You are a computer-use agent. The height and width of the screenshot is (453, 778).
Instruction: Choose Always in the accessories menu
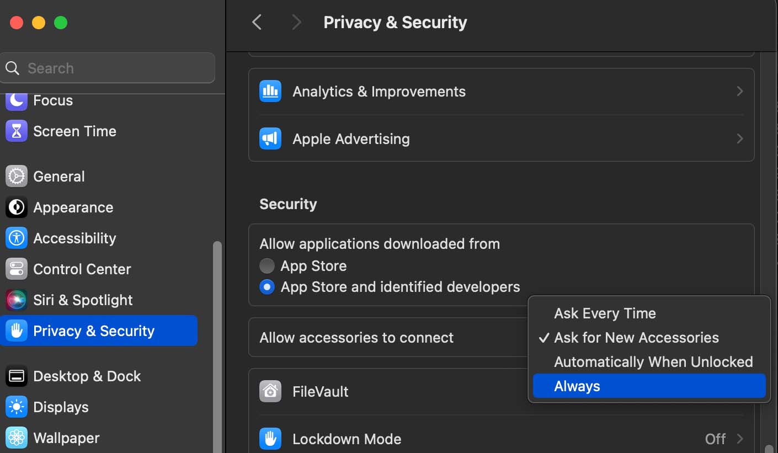[x=577, y=386]
